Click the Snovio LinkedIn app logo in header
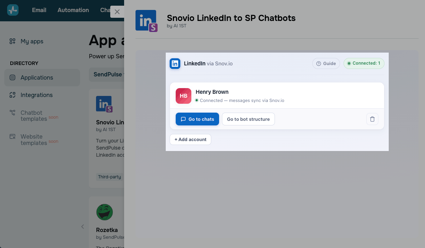Viewport: 425px width, 248px height. coord(147,21)
